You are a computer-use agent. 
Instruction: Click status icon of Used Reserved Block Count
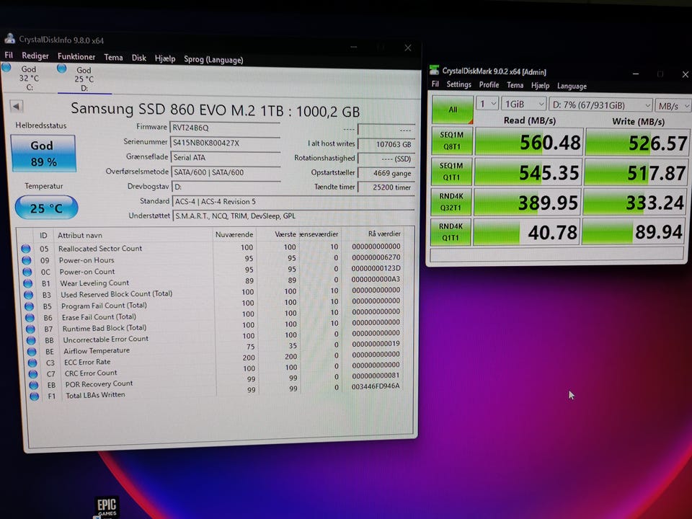pos(28,294)
